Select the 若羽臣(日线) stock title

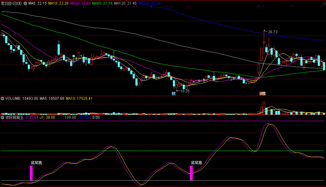coord(11,3)
